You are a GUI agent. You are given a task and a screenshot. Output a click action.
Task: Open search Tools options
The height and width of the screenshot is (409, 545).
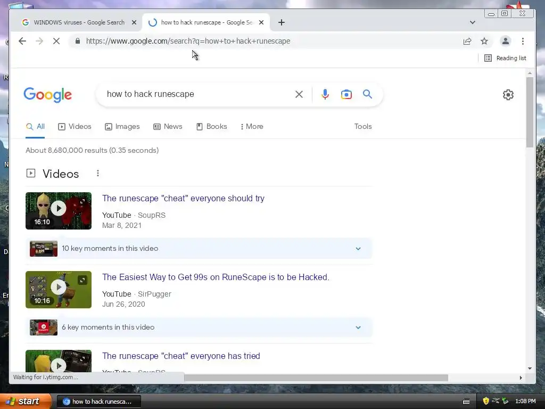coord(363,127)
